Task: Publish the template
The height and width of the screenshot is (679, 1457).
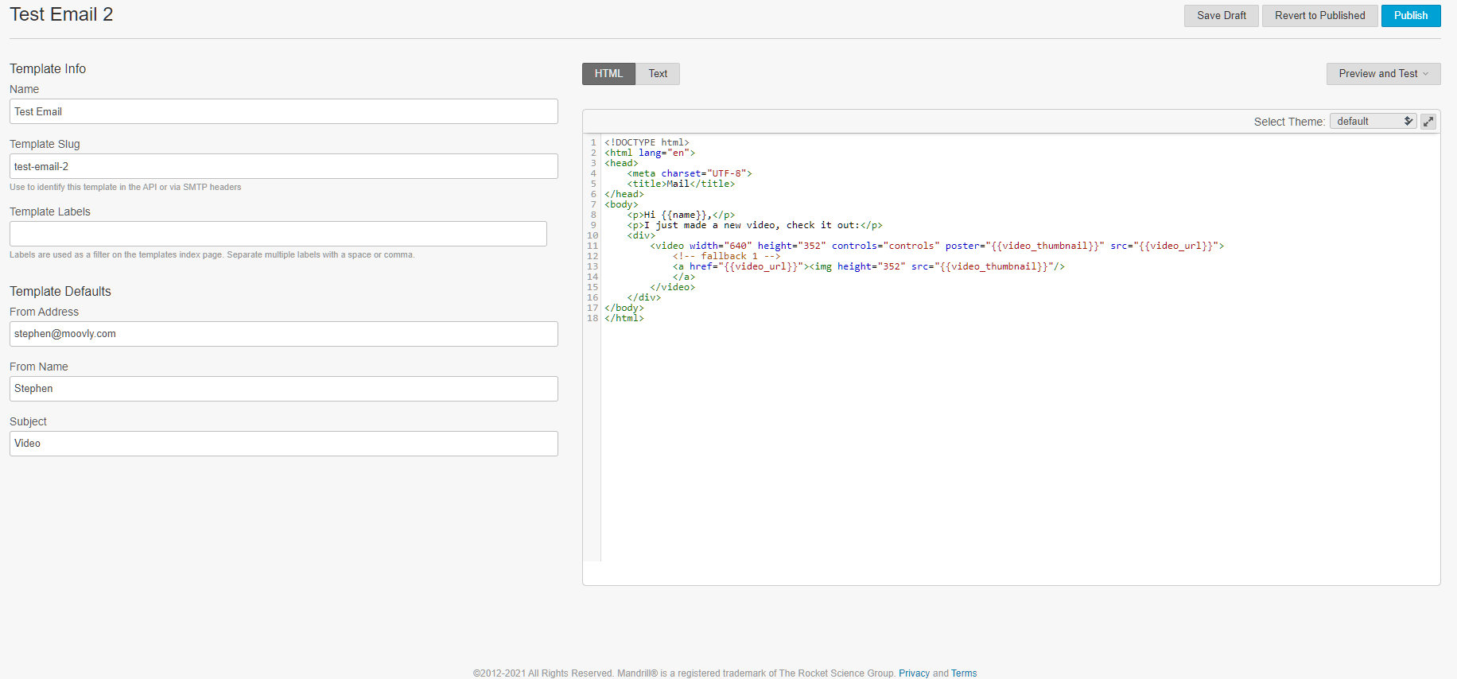Action: point(1410,16)
